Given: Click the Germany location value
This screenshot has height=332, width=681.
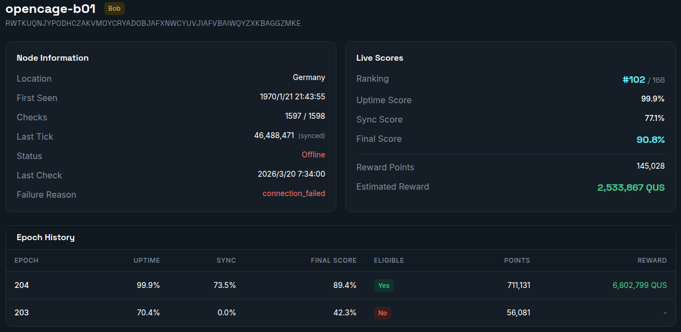Looking at the screenshot, I should pyautogui.click(x=309, y=77).
